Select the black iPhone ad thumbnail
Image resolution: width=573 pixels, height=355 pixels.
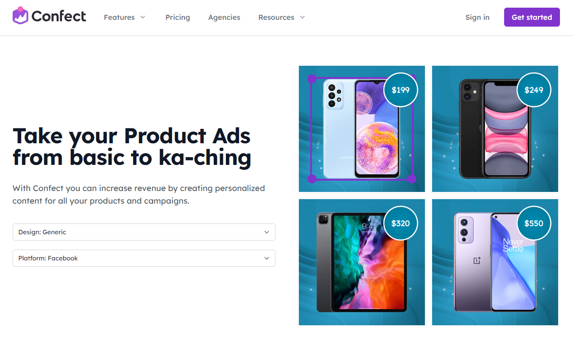point(495,129)
